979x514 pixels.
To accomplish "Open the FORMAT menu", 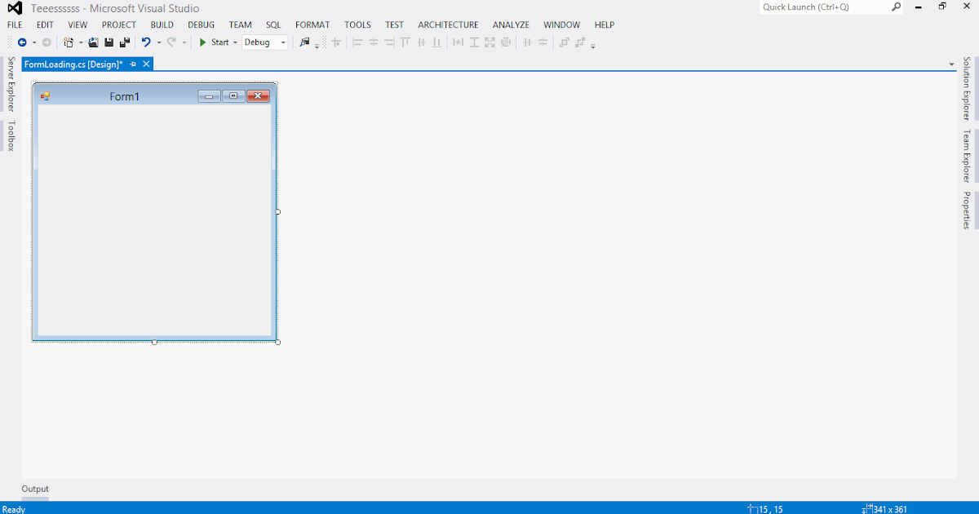I will [x=312, y=24].
